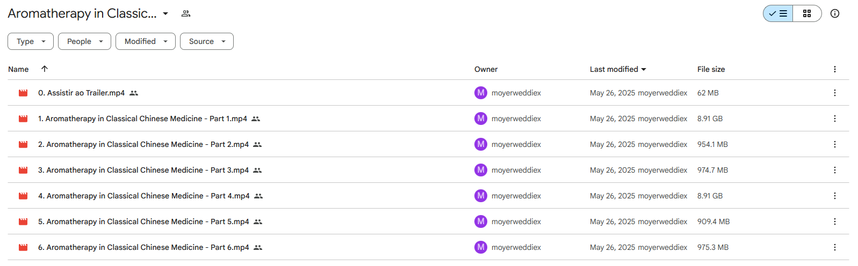
Task: Click the video file icon for Part 1.mp4
Action: tap(23, 119)
